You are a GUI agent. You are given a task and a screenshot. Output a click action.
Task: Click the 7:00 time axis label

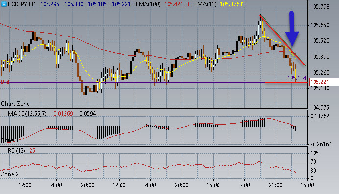tap(244, 185)
